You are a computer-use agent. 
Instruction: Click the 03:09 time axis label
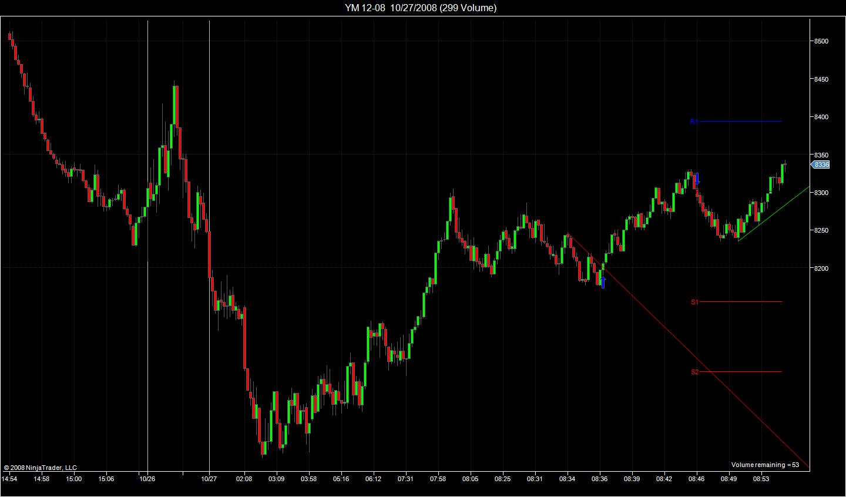point(276,479)
